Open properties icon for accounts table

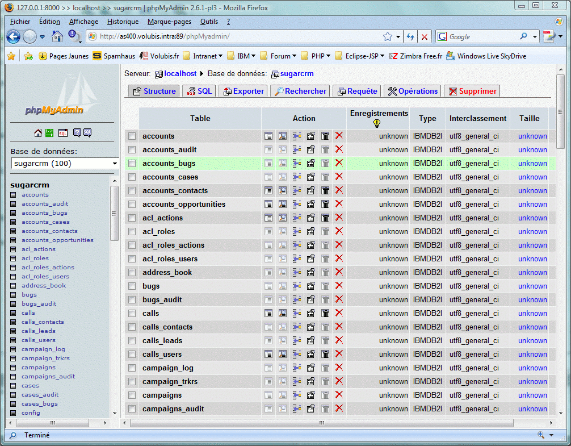(310, 136)
